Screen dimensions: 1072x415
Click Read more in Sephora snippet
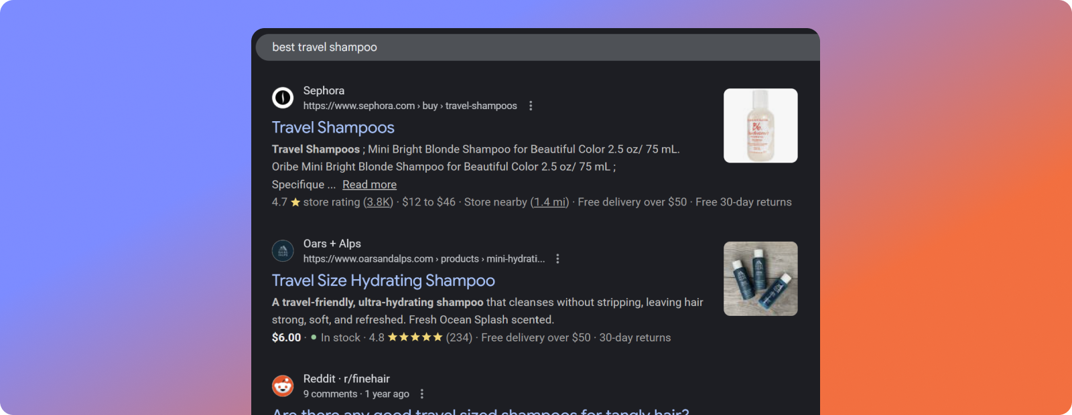[369, 185]
